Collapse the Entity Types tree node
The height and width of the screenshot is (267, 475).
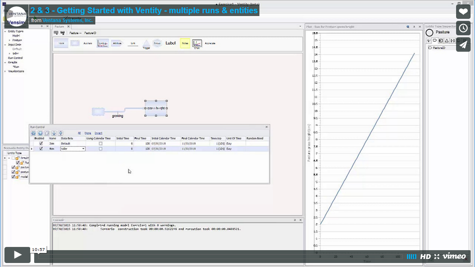tap(5, 31)
